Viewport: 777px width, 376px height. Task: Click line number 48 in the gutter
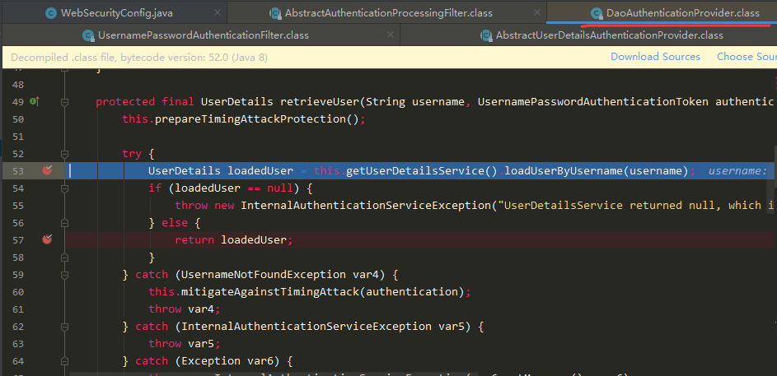pyautogui.click(x=17, y=85)
